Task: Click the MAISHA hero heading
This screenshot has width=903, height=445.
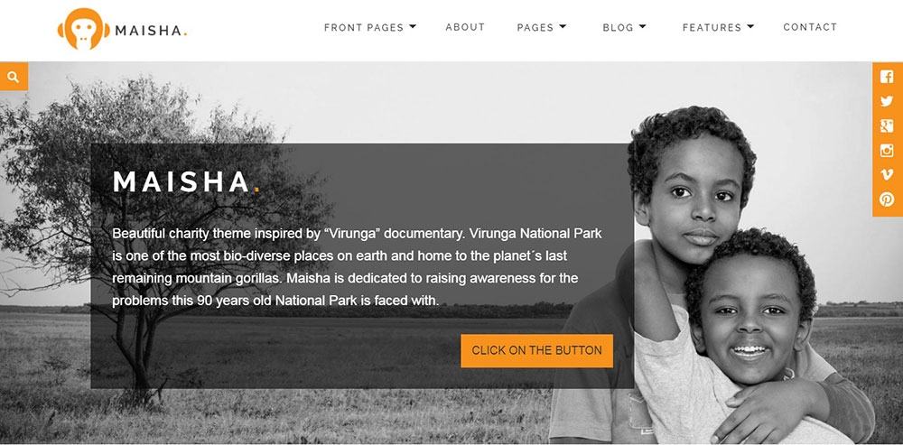Action: (186, 182)
